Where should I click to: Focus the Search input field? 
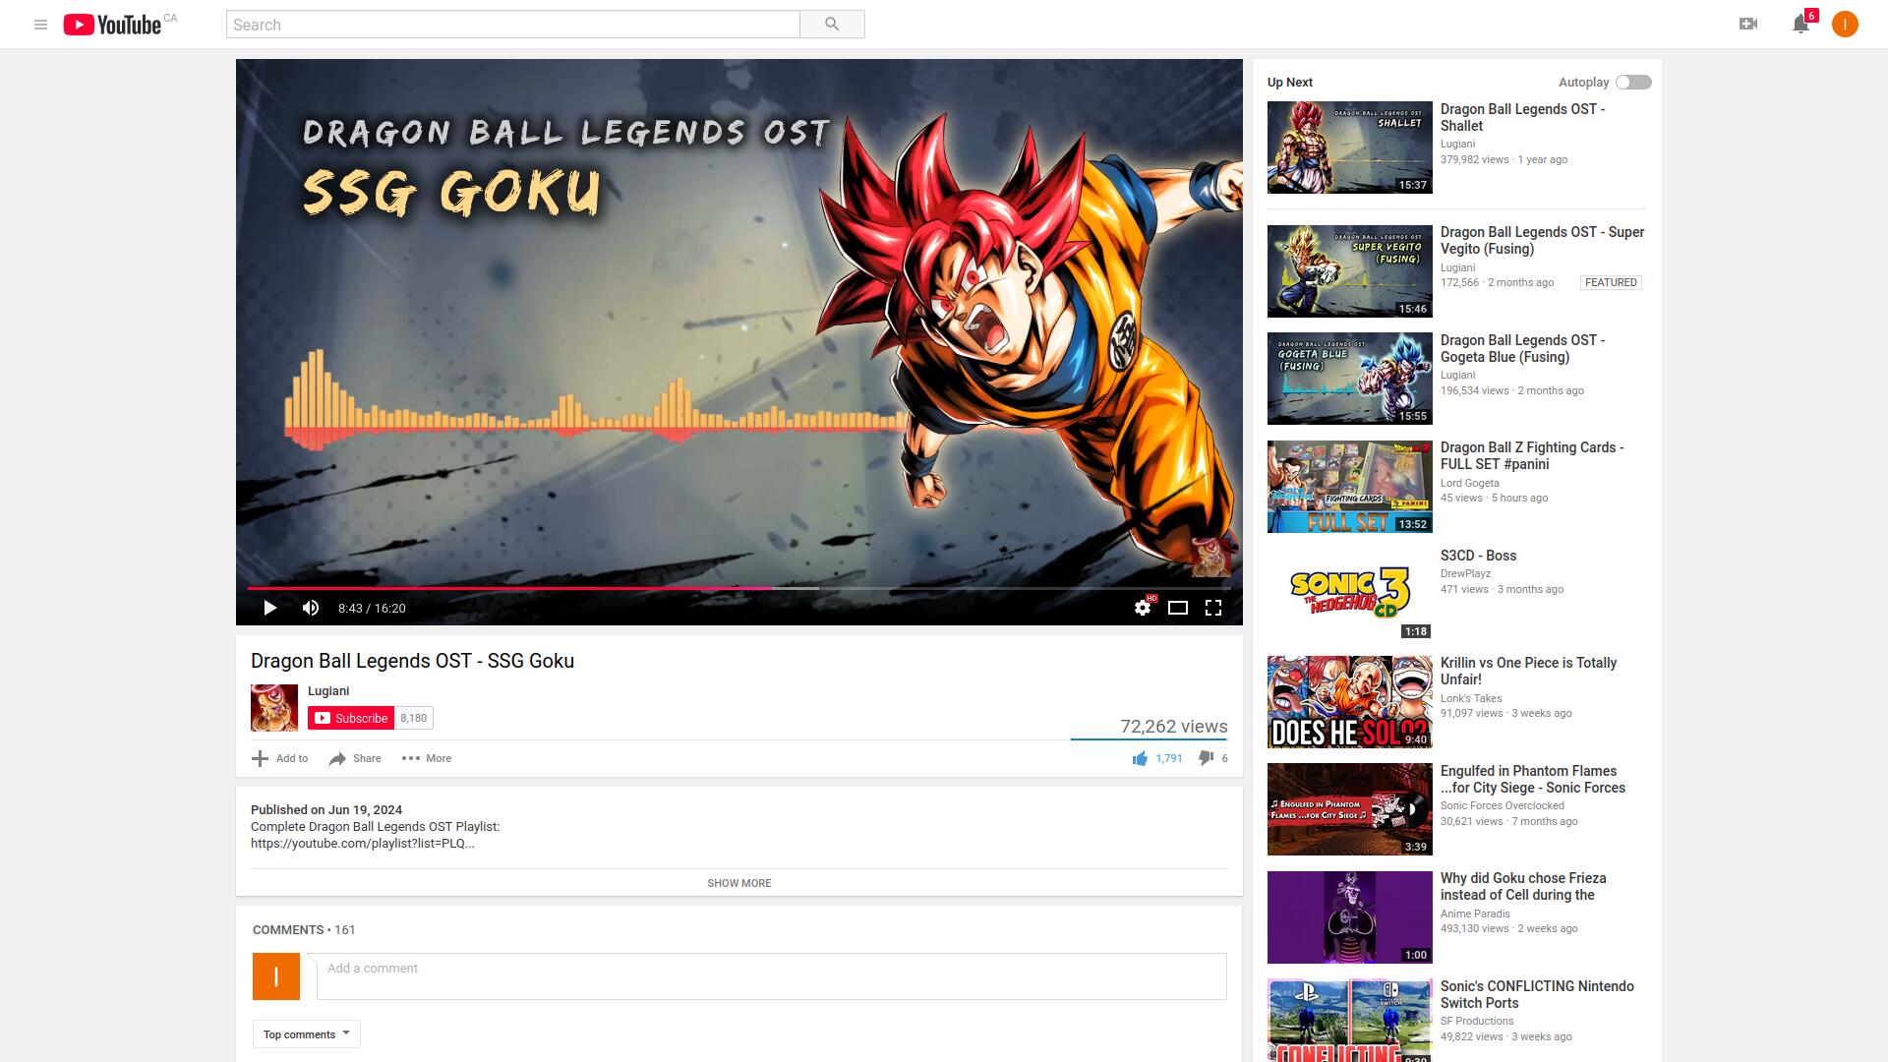pos(513,25)
